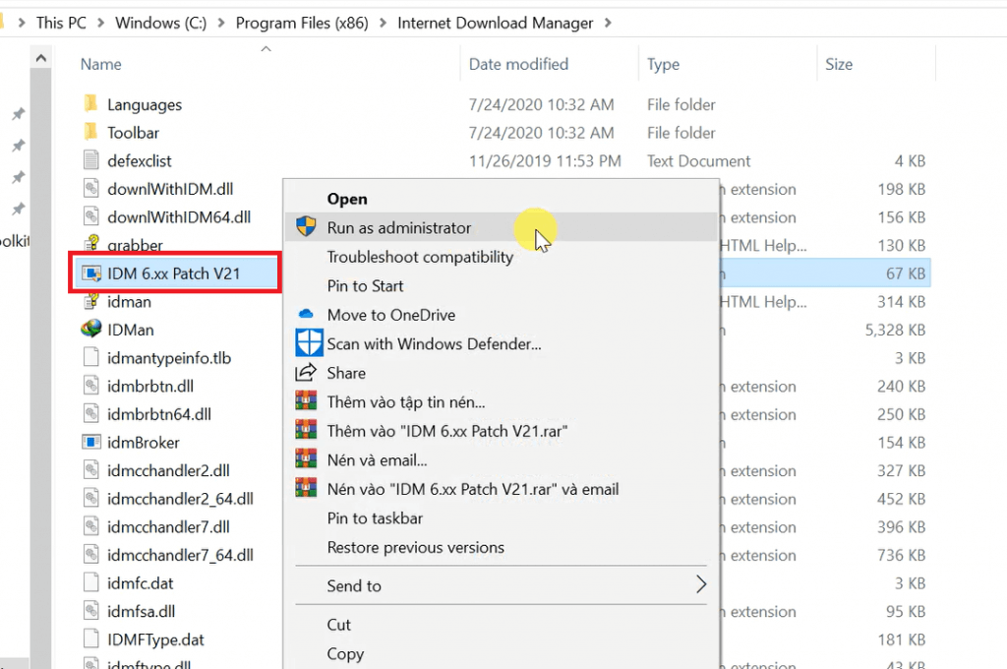Click the Toolbar folder icon
The width and height of the screenshot is (1007, 669).
(91, 133)
